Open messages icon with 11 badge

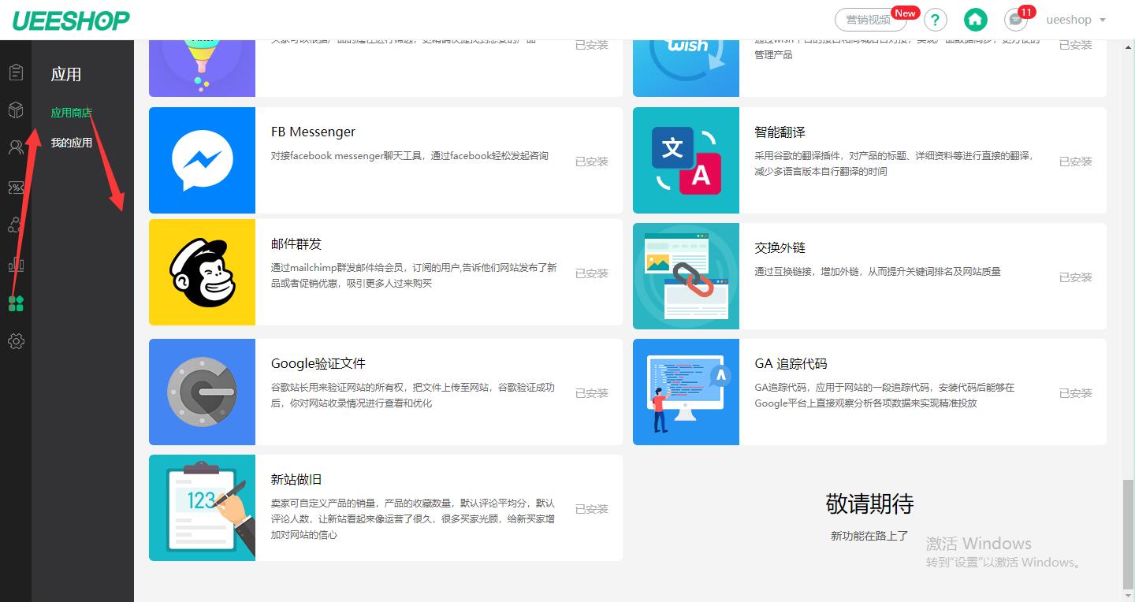(1016, 20)
